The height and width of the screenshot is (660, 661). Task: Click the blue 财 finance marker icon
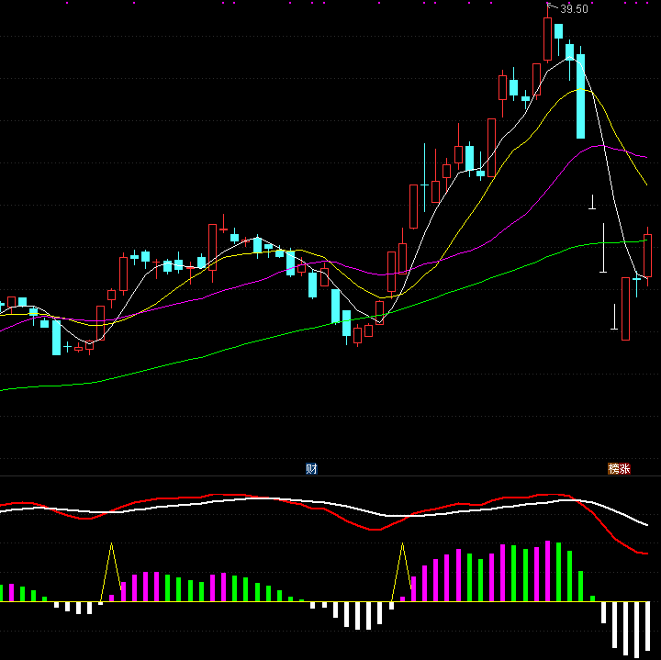pos(311,468)
